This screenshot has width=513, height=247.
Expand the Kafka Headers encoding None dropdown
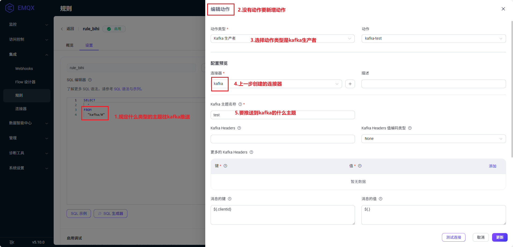[x=434, y=139]
